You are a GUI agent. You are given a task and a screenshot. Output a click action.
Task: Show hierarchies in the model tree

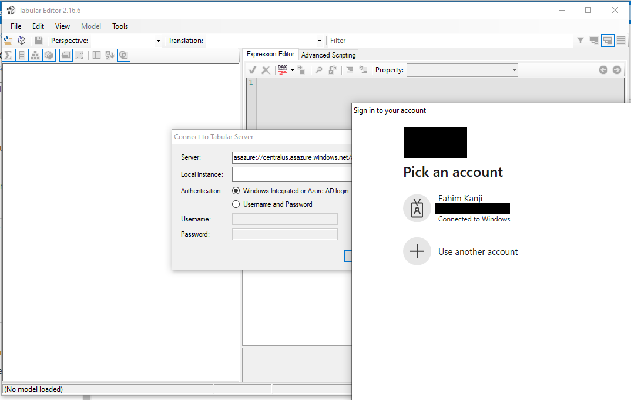[x=35, y=55]
